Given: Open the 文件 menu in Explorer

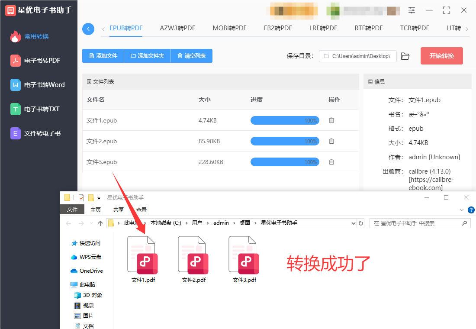Looking at the screenshot, I should click(72, 210).
